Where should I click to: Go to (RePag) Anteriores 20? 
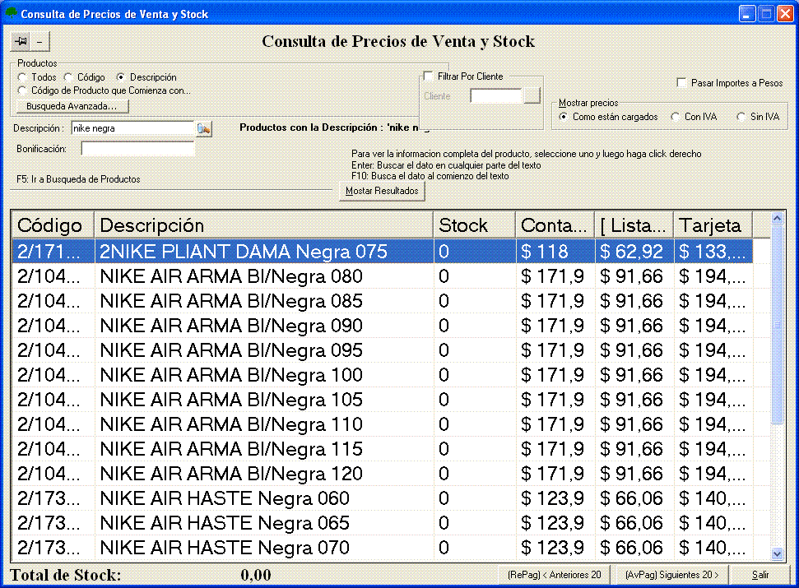tap(555, 575)
